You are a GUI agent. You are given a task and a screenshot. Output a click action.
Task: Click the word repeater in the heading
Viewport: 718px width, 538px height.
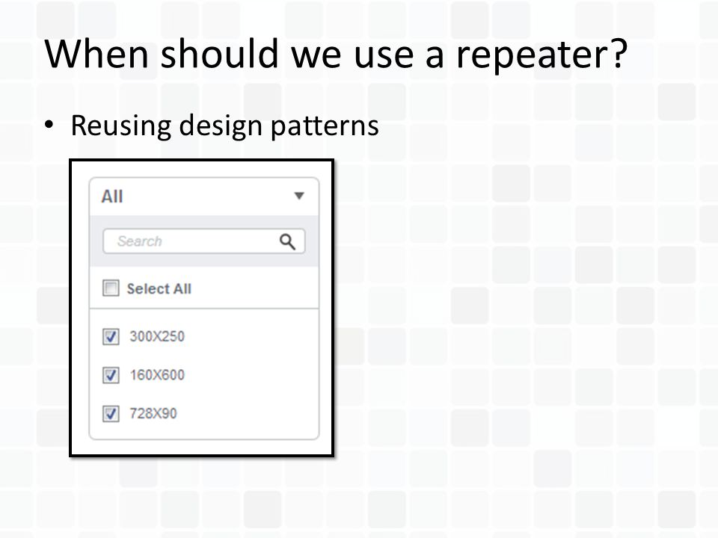541,55
